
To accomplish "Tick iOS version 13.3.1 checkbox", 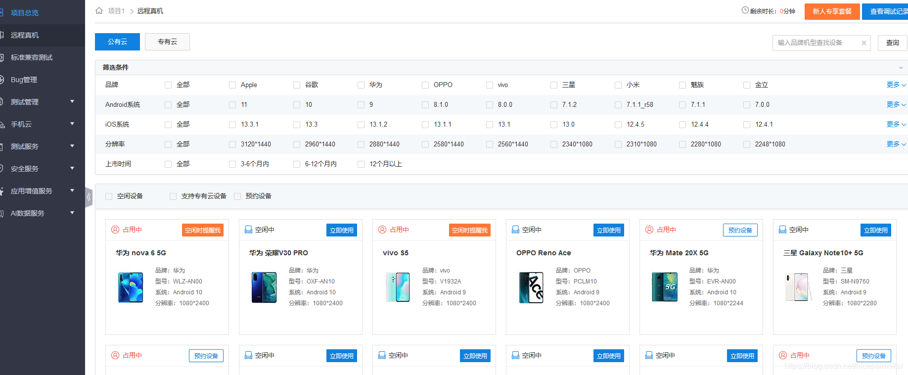I will (x=232, y=125).
